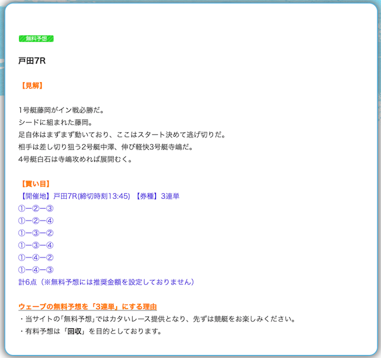Click the line 1号艇藤岡がイン戦必勝だ。
Viewport: 381px width, 358px height.
point(61,110)
